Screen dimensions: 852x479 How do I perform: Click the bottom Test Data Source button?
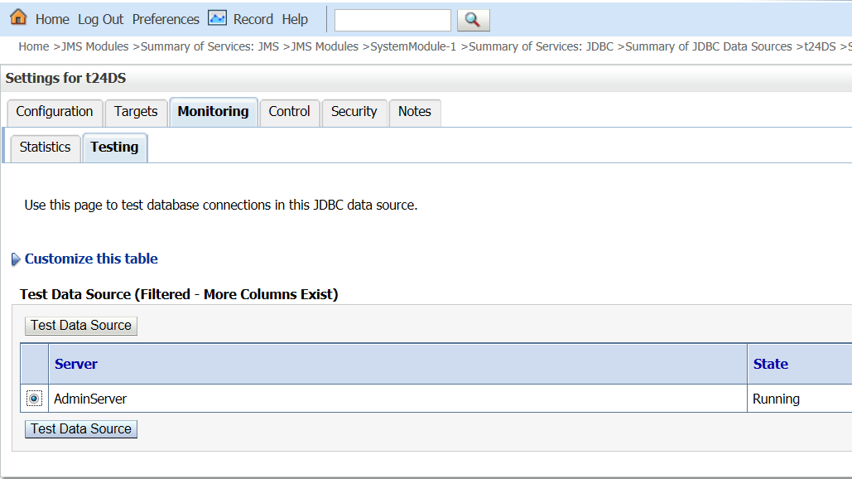81,429
